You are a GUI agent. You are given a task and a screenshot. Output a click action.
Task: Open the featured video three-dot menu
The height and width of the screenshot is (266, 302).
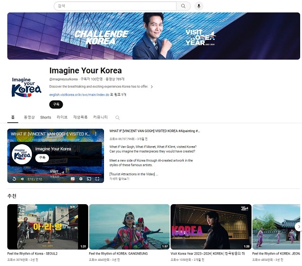(96, 134)
